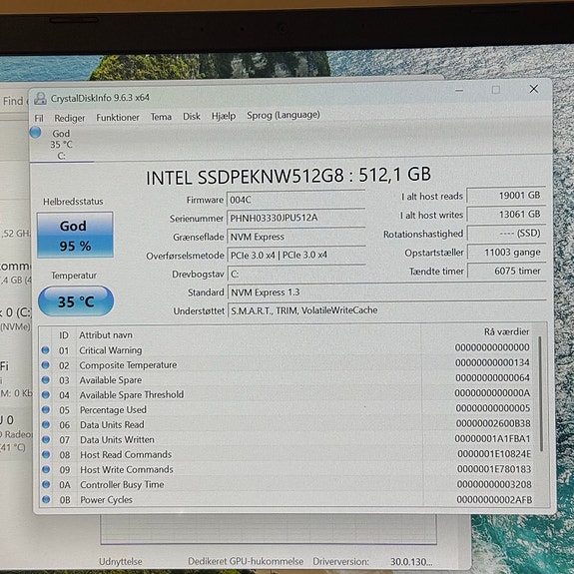Click the CrystalDiskInfo app icon in title bar
Screen dimensions: 574x574
pyautogui.click(x=40, y=98)
